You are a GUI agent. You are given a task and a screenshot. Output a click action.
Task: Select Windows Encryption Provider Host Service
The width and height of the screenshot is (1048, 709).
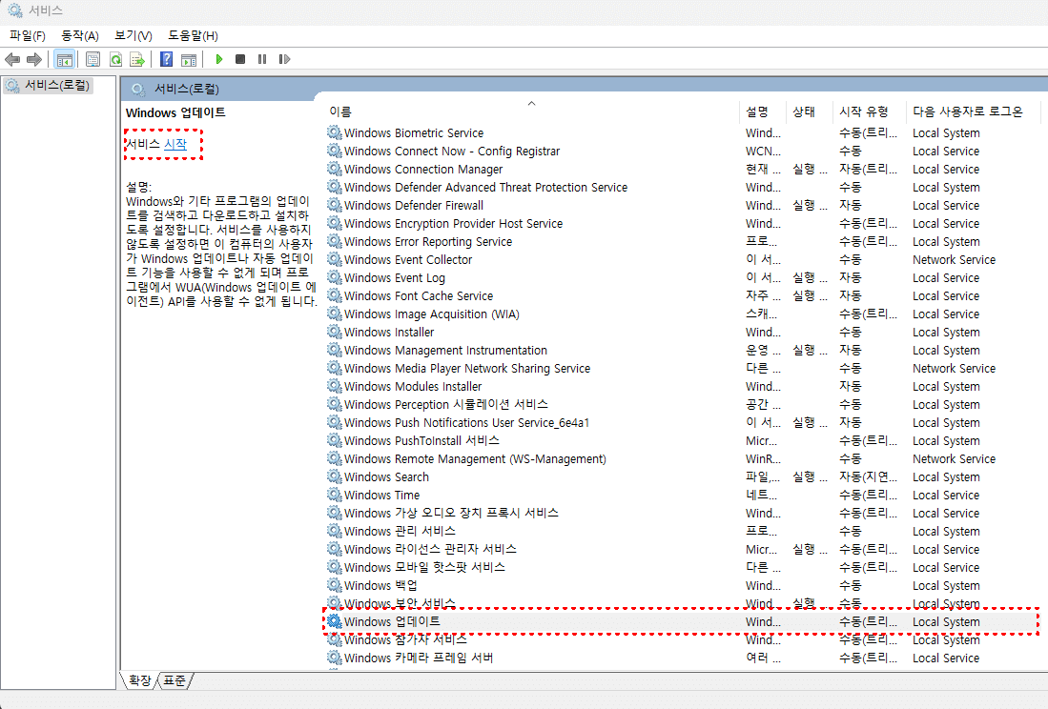click(x=682, y=223)
